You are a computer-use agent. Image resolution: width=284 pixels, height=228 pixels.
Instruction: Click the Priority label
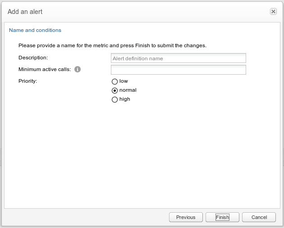(x=27, y=81)
